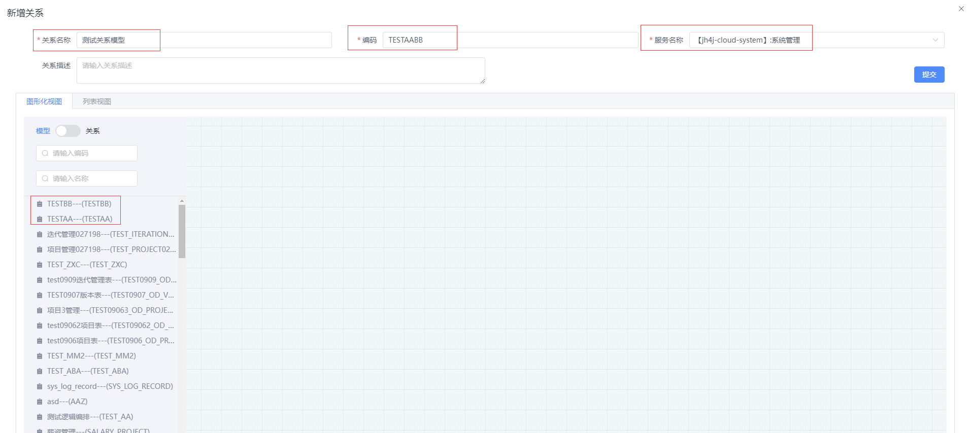
Task: Select 迭代管理027198 list item
Action: [x=111, y=234]
